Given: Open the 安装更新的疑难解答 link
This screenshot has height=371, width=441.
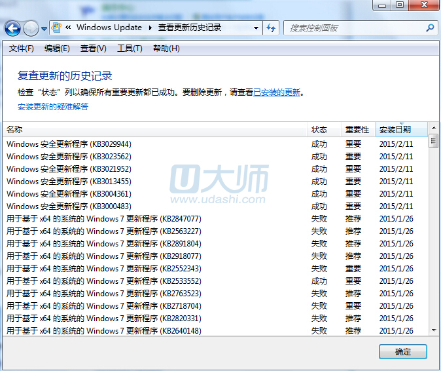Looking at the screenshot, I should click(x=52, y=106).
